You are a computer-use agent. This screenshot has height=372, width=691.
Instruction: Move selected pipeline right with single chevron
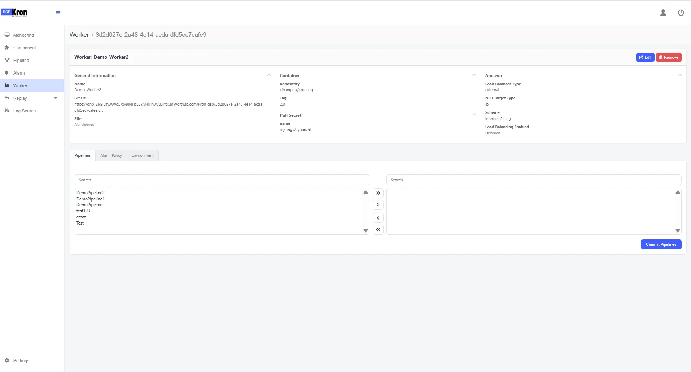click(x=378, y=205)
